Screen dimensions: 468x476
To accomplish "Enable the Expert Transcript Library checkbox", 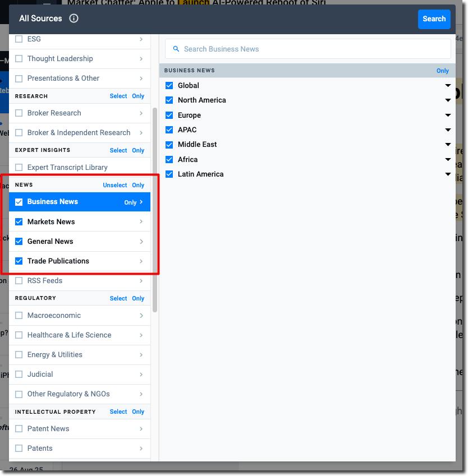I will point(19,168).
